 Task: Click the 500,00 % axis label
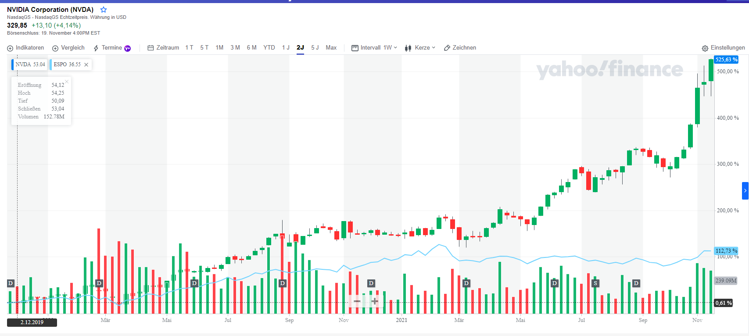[x=728, y=71]
